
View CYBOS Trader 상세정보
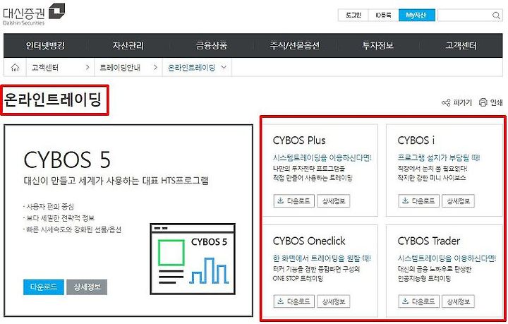(459, 301)
